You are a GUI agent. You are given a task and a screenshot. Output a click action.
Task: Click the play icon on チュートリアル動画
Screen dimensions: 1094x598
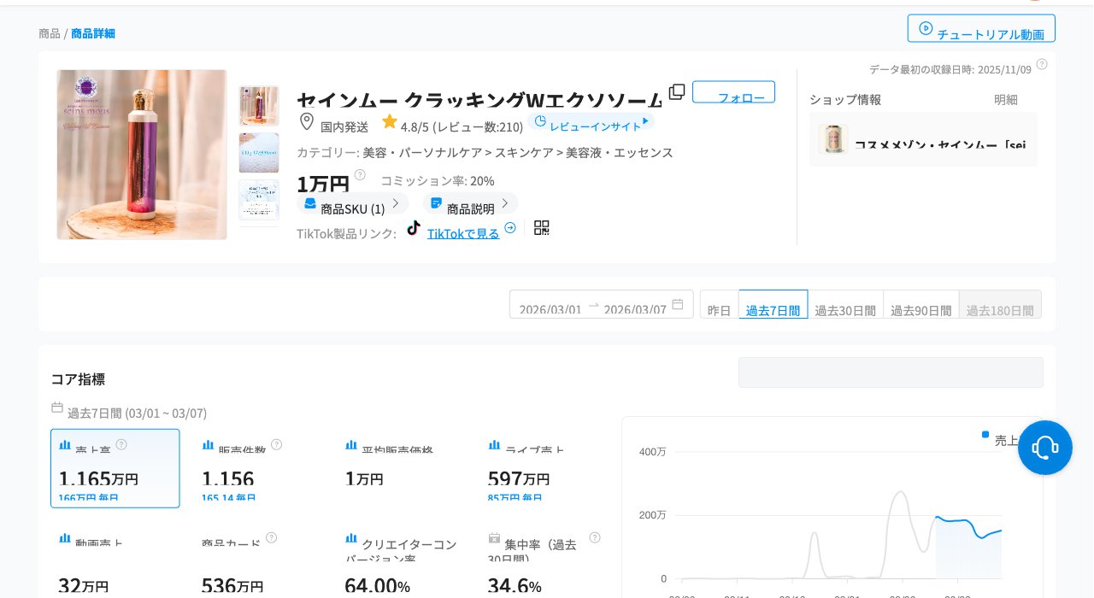(x=926, y=28)
